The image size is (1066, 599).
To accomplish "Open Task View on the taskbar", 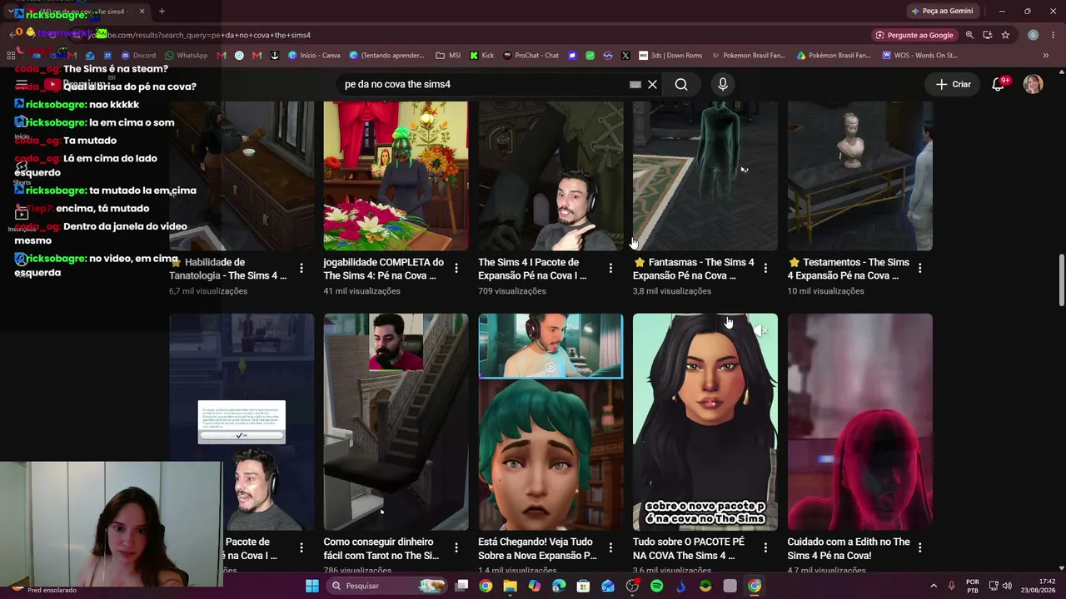I will tap(461, 586).
